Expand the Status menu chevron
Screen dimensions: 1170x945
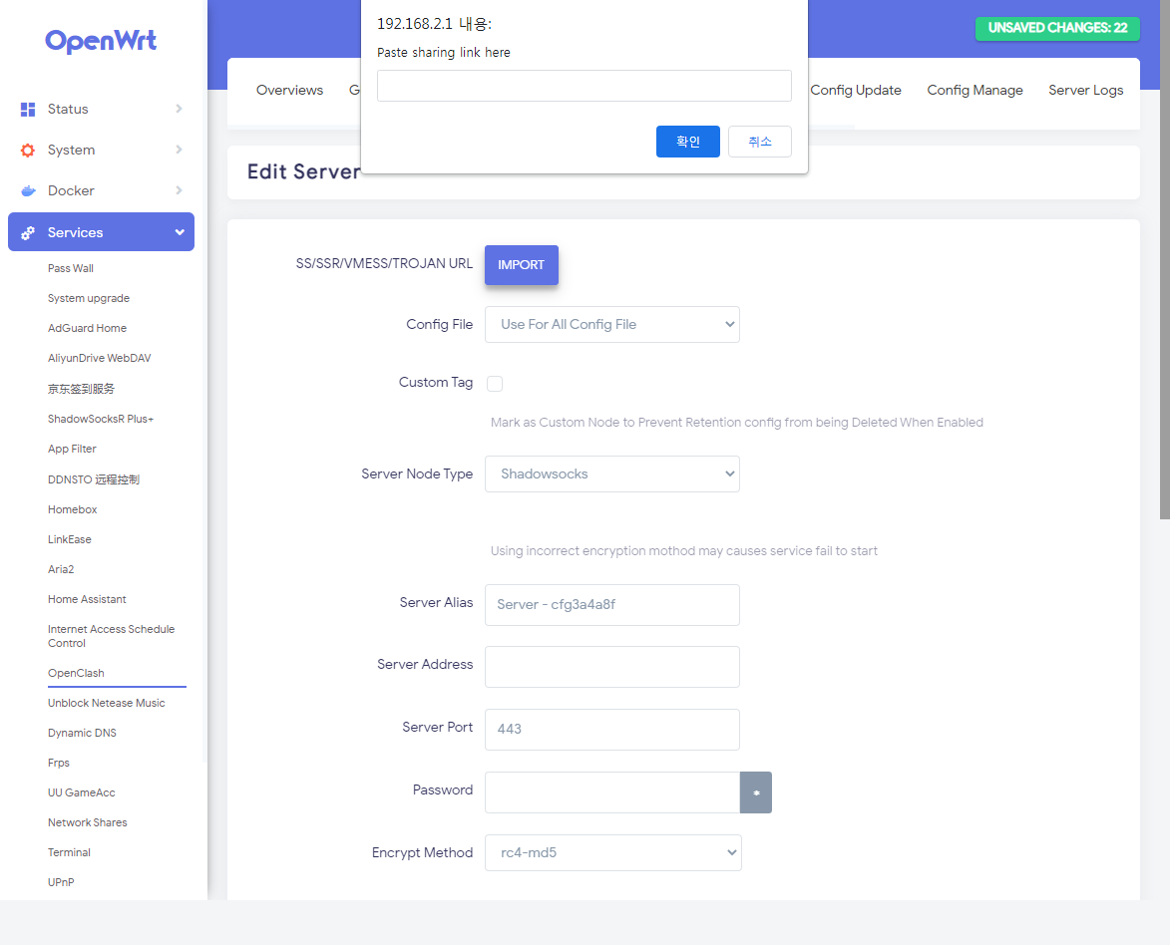click(180, 109)
